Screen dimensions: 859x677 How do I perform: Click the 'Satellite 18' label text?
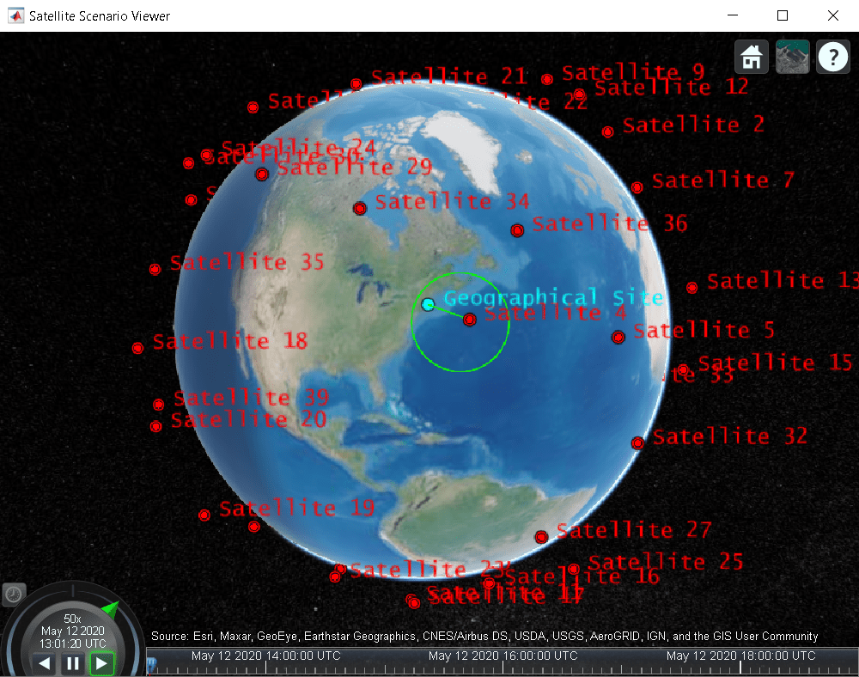230,341
